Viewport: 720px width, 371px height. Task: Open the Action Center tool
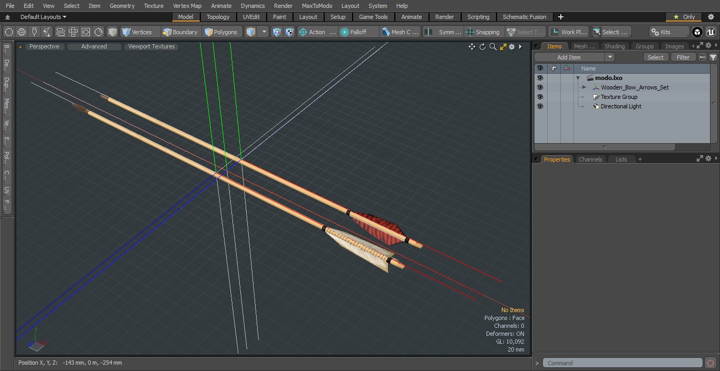coord(317,32)
